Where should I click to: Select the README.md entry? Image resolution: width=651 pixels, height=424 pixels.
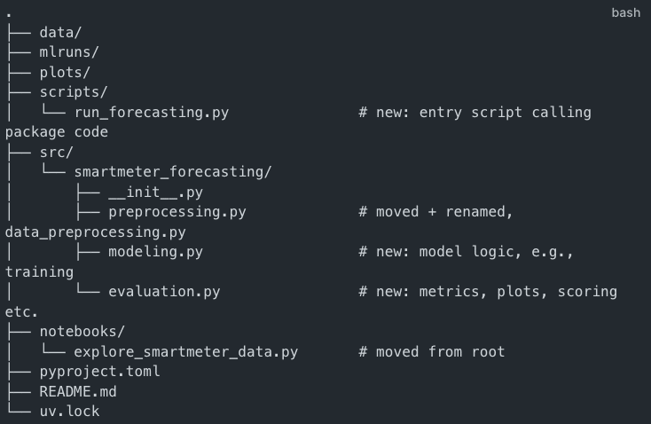pos(78,391)
